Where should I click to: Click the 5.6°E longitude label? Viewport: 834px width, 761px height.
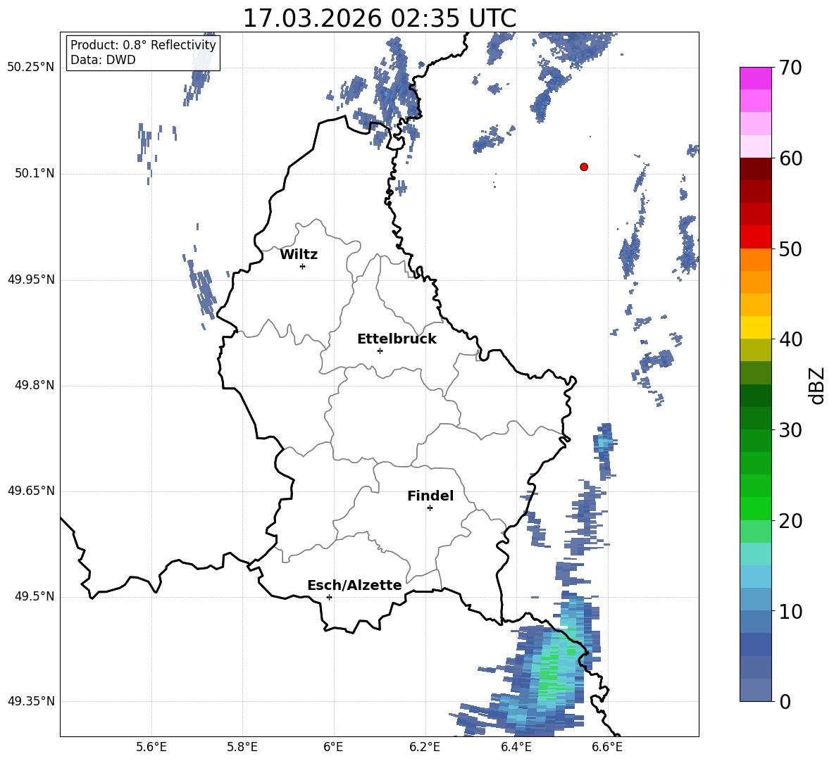click(151, 747)
